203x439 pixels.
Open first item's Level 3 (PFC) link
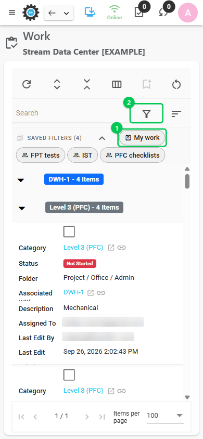pos(83,248)
